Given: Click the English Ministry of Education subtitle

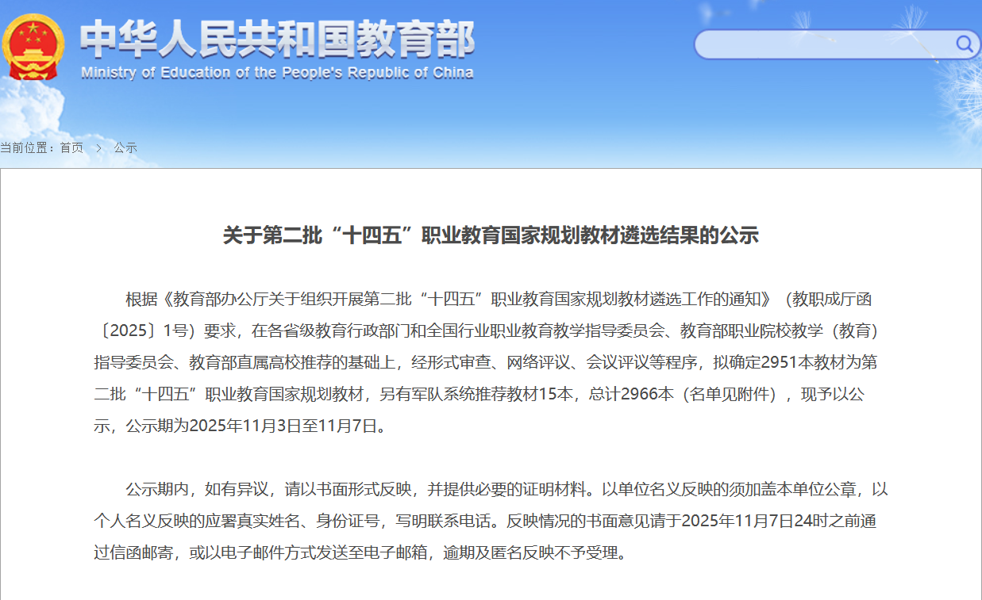Looking at the screenshot, I should 277,73.
